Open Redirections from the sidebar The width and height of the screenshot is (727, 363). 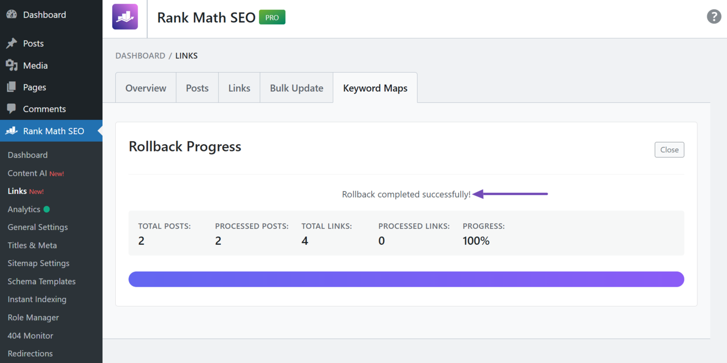click(30, 353)
